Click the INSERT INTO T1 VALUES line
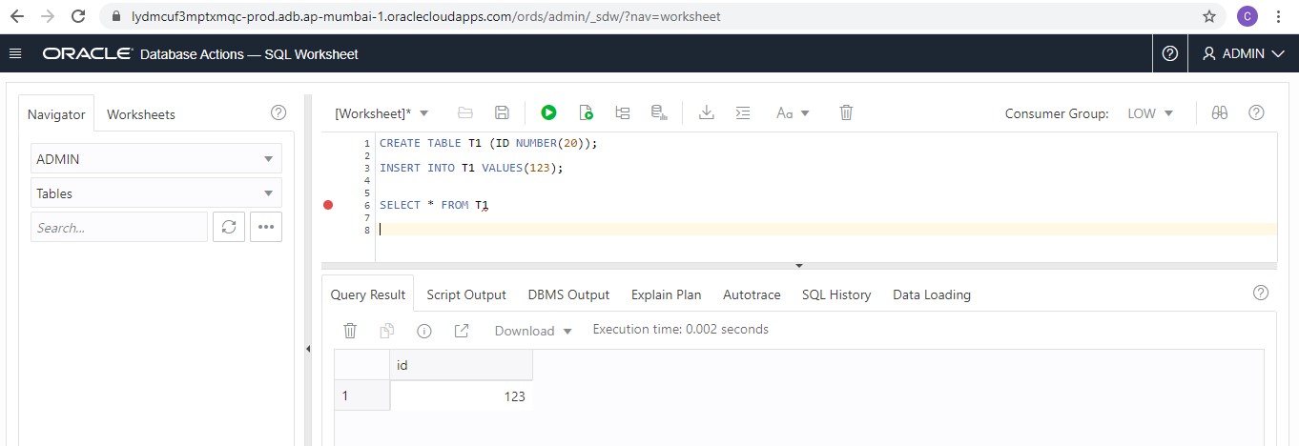The height and width of the screenshot is (446, 1299). (471, 168)
